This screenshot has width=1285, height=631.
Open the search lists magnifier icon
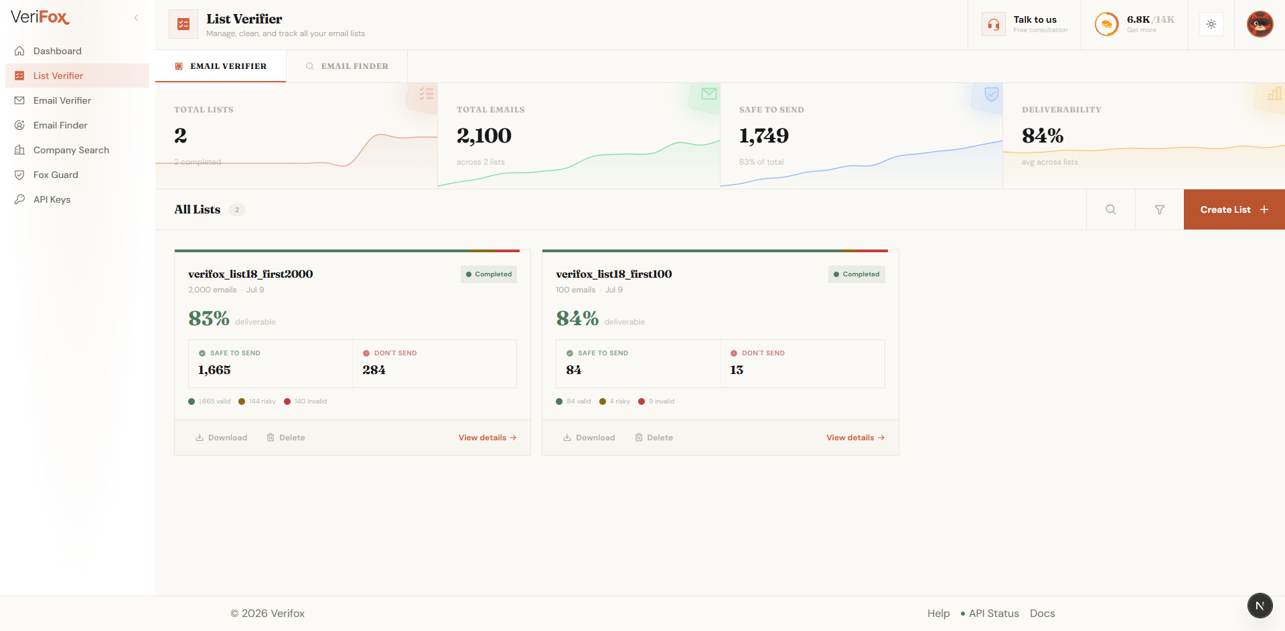[x=1111, y=209]
